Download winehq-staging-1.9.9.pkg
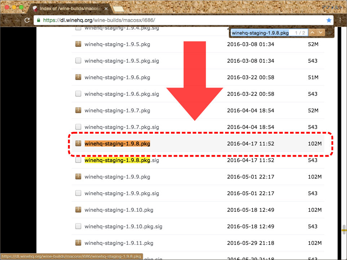 click(117, 177)
